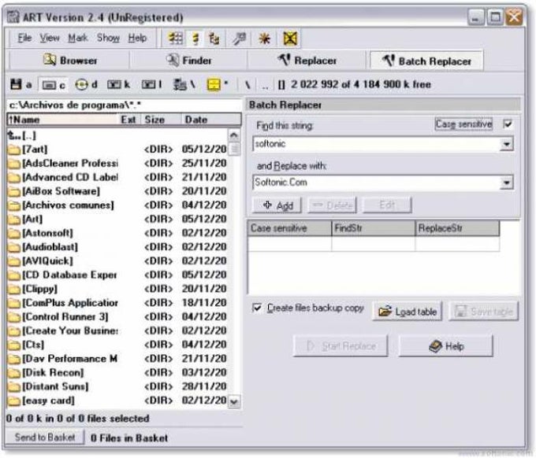This screenshot has height=458, width=536.
Task: Click the tree-structure toolbar icon
Action: [214, 39]
